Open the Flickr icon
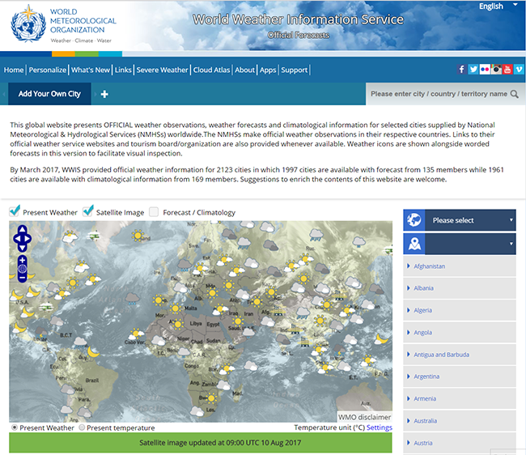526x455 pixels. [485, 70]
